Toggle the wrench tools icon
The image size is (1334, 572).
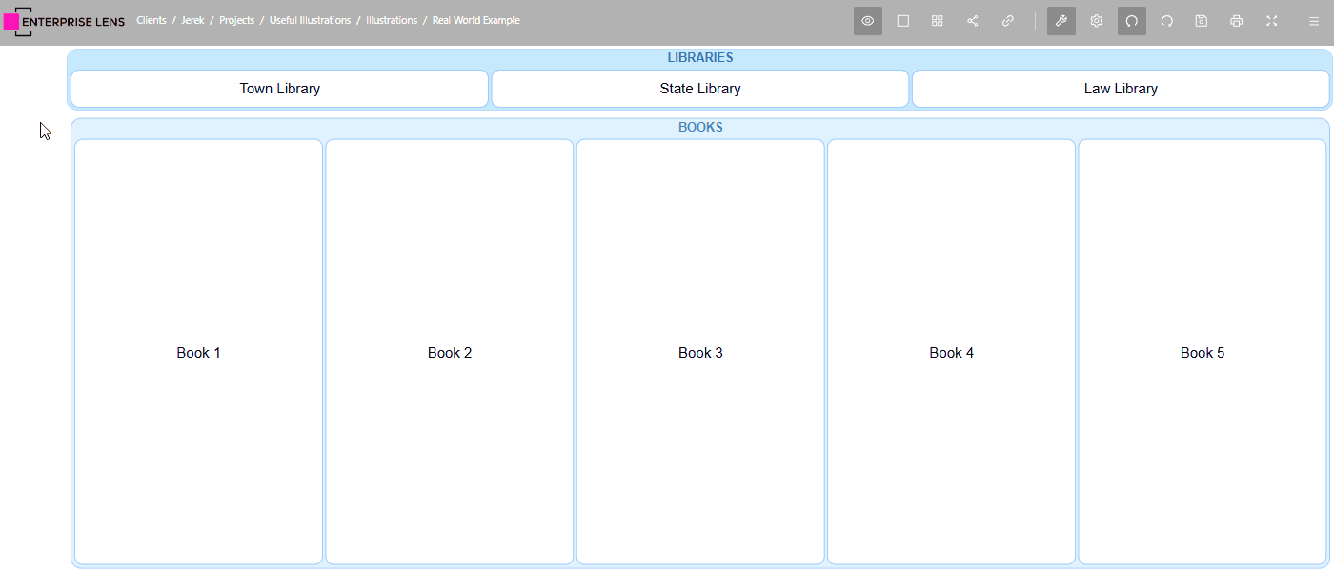click(x=1061, y=21)
